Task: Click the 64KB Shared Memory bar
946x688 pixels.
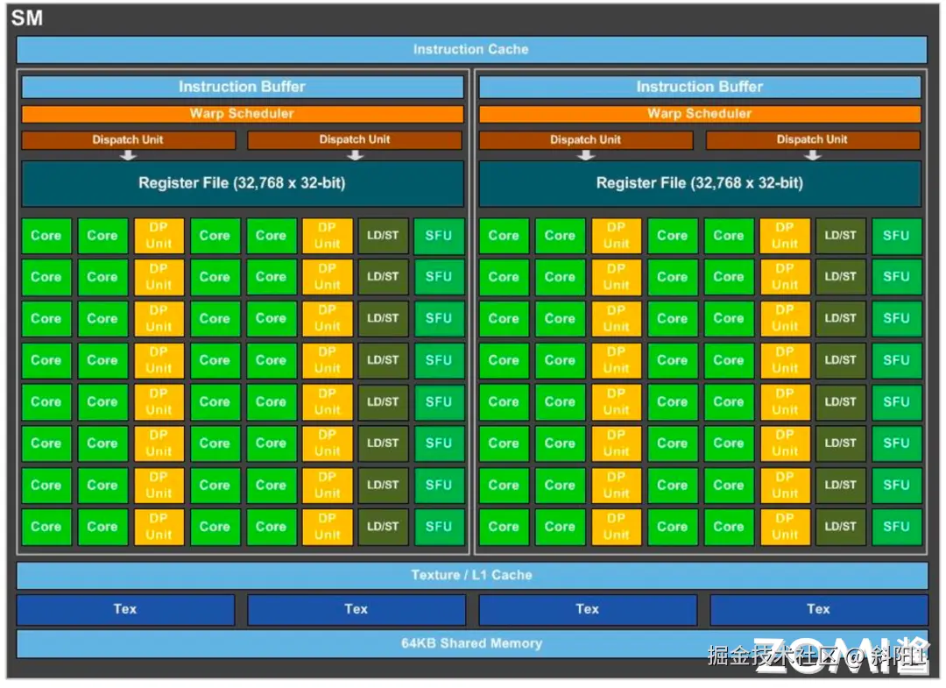Action: tap(471, 643)
